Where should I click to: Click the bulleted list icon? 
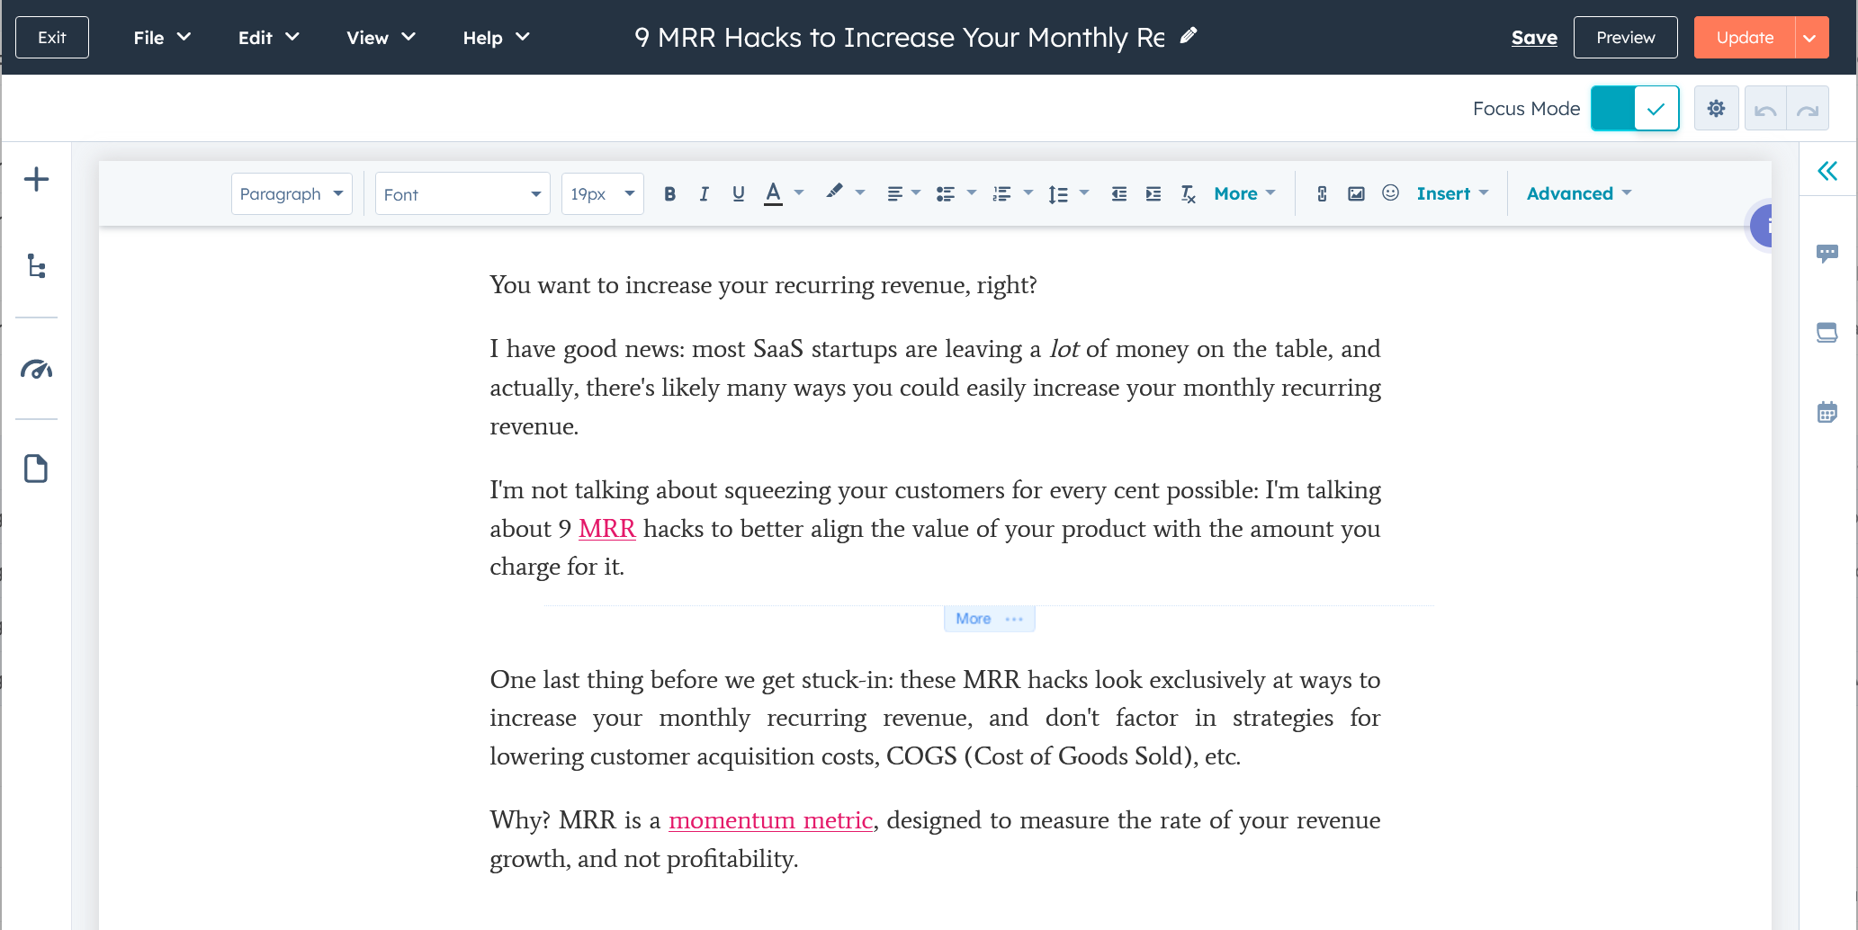(x=945, y=193)
